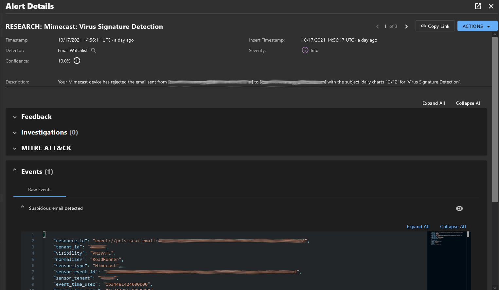The height and width of the screenshot is (290, 499).
Task: Fold JSON root brace on line 1
Action: coord(44,235)
